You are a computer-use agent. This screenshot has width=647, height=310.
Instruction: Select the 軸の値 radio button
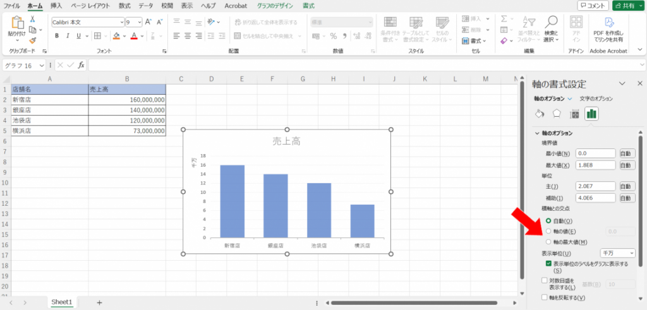[x=548, y=231]
